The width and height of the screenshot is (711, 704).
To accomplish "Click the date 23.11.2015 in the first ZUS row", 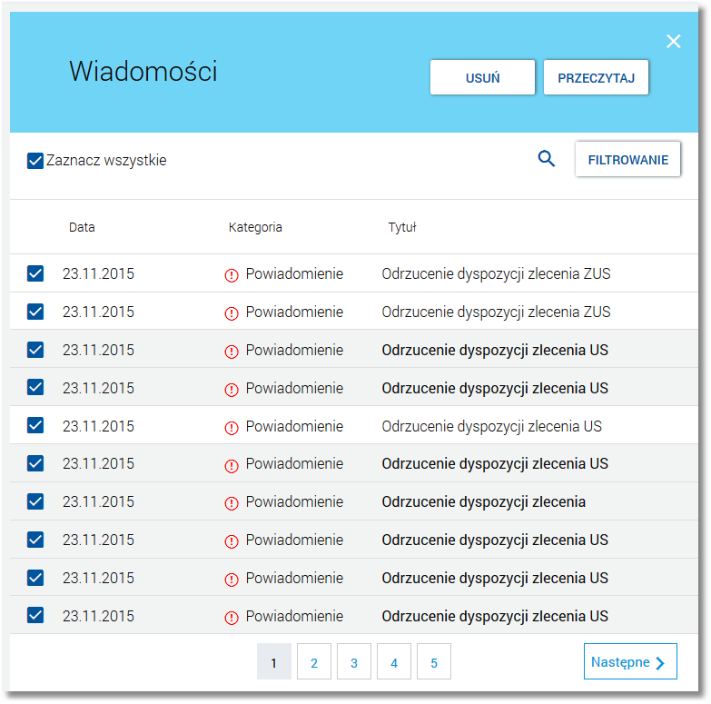I will (x=98, y=274).
